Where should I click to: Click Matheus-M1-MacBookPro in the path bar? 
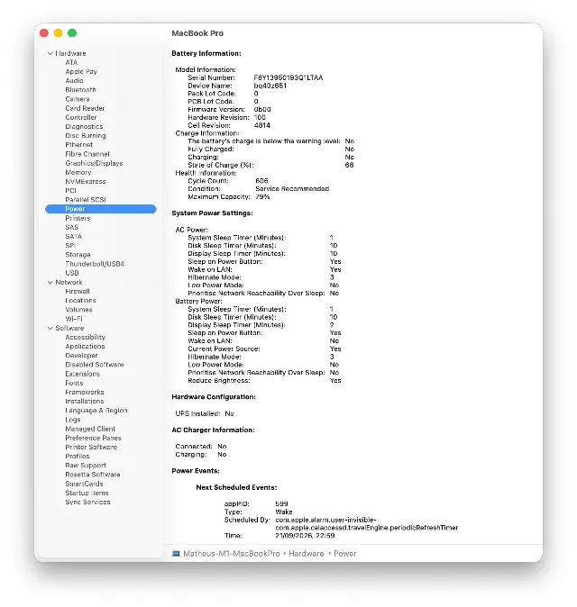coord(232,554)
